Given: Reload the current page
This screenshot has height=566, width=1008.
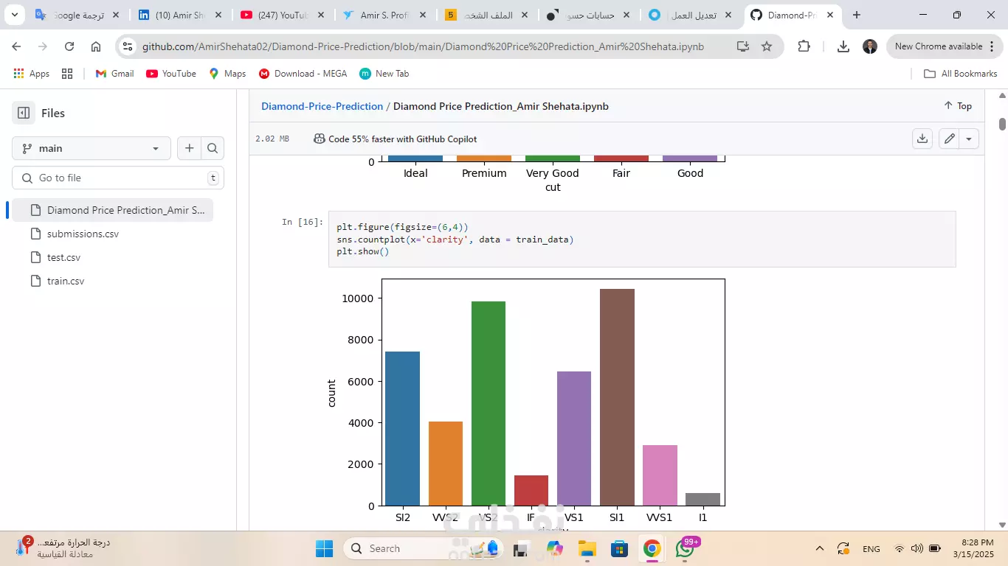Looking at the screenshot, I should click(x=69, y=46).
